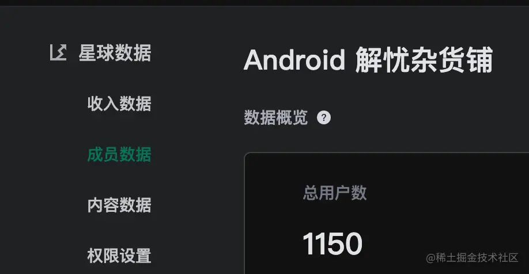529x274 pixels.
Task: Click 解忧杂货铺 in the page title
Action: pos(424,60)
